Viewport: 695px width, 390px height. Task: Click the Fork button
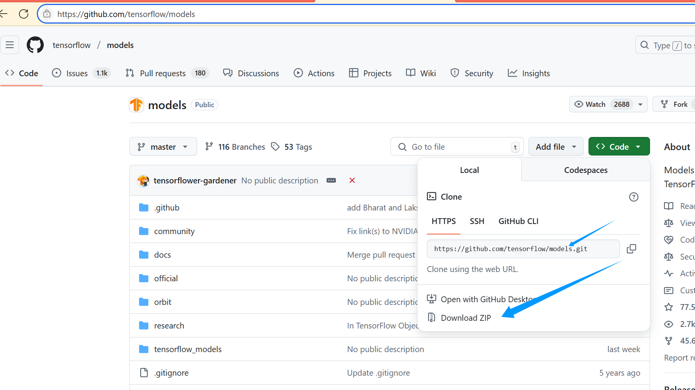point(674,104)
